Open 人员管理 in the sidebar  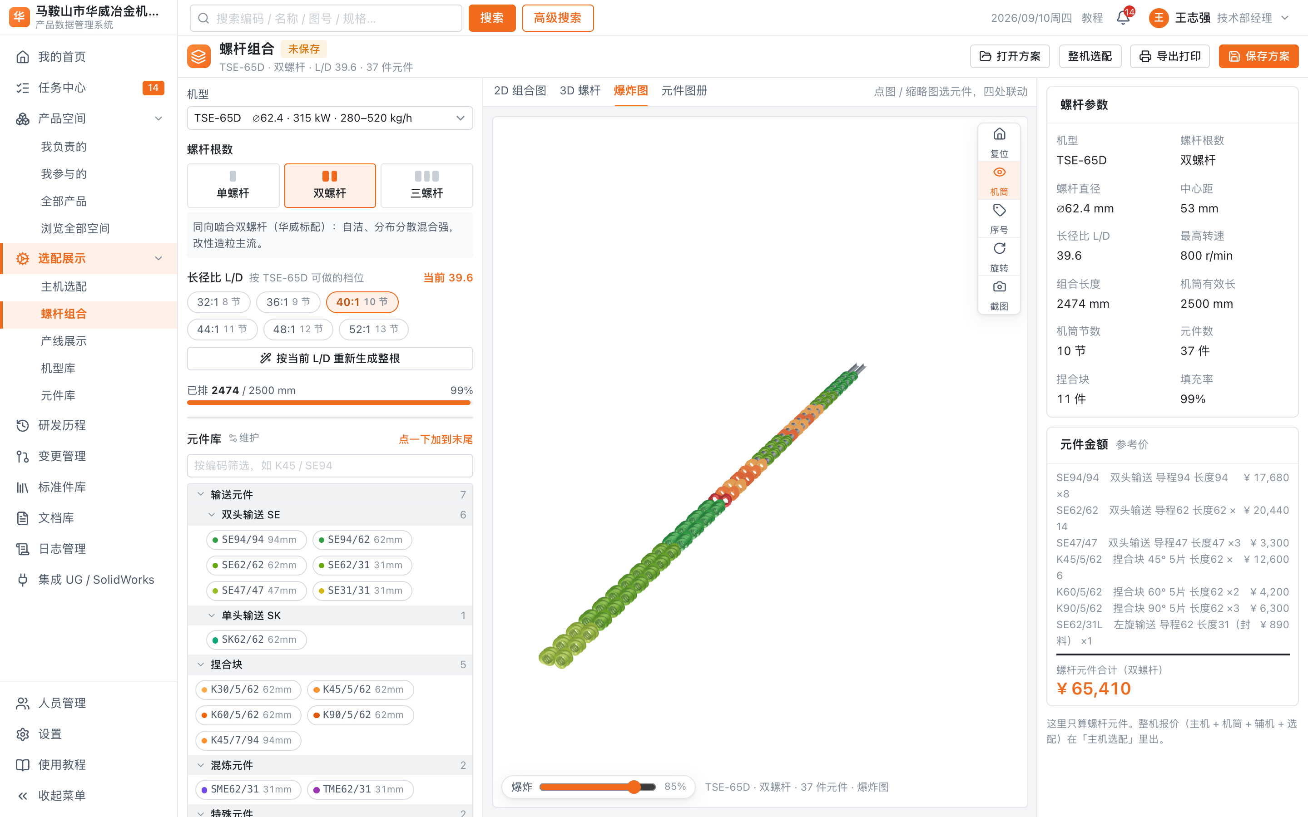(x=89, y=703)
